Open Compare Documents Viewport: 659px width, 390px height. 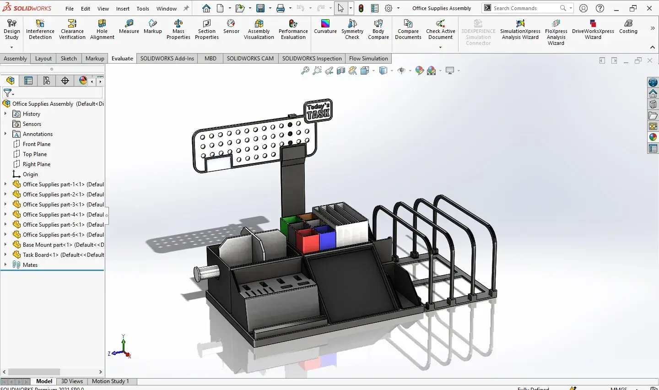click(408, 30)
